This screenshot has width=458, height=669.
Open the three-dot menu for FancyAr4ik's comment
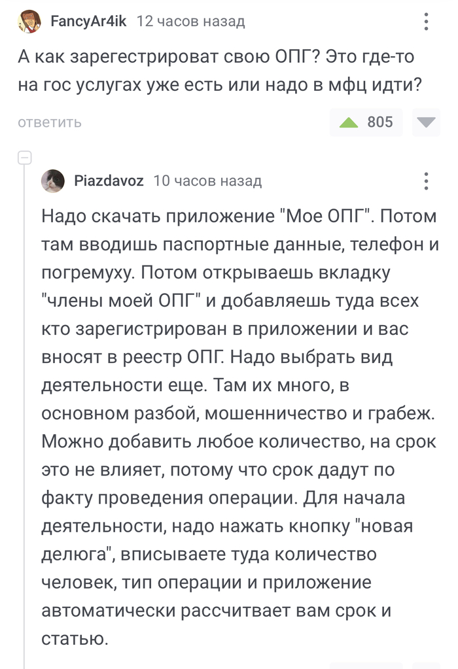[426, 23]
